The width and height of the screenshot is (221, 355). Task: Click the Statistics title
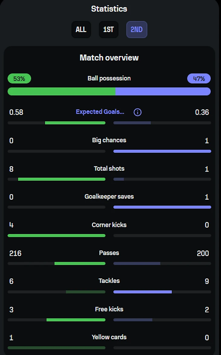pos(109,9)
